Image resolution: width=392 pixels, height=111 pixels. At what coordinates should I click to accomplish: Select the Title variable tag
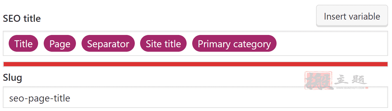coord(24,44)
